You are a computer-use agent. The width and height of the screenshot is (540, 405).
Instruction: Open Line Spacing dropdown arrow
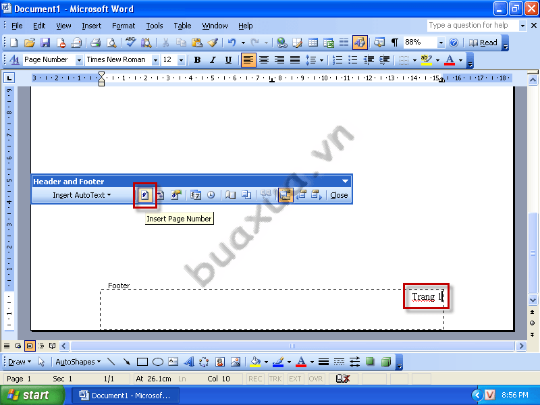click(321, 60)
